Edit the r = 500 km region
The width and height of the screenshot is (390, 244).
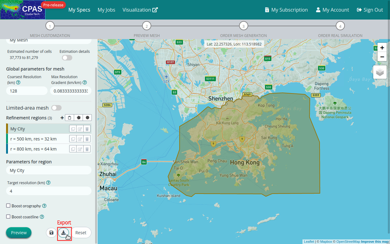(x=80, y=139)
